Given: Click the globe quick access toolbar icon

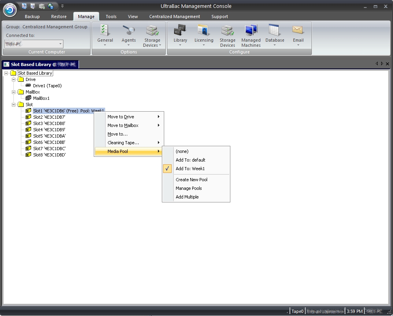Looking at the screenshot, I should point(51,6).
